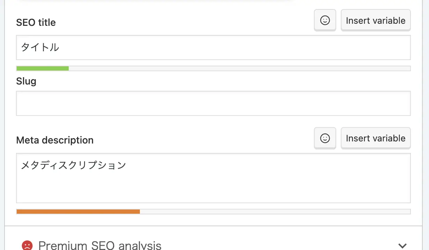Click the green SEO title length bar
The width and height of the screenshot is (429, 250).
point(43,68)
